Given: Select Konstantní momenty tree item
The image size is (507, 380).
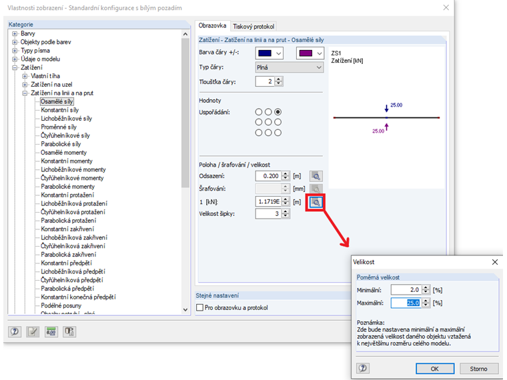Looking at the screenshot, I should point(67,161).
